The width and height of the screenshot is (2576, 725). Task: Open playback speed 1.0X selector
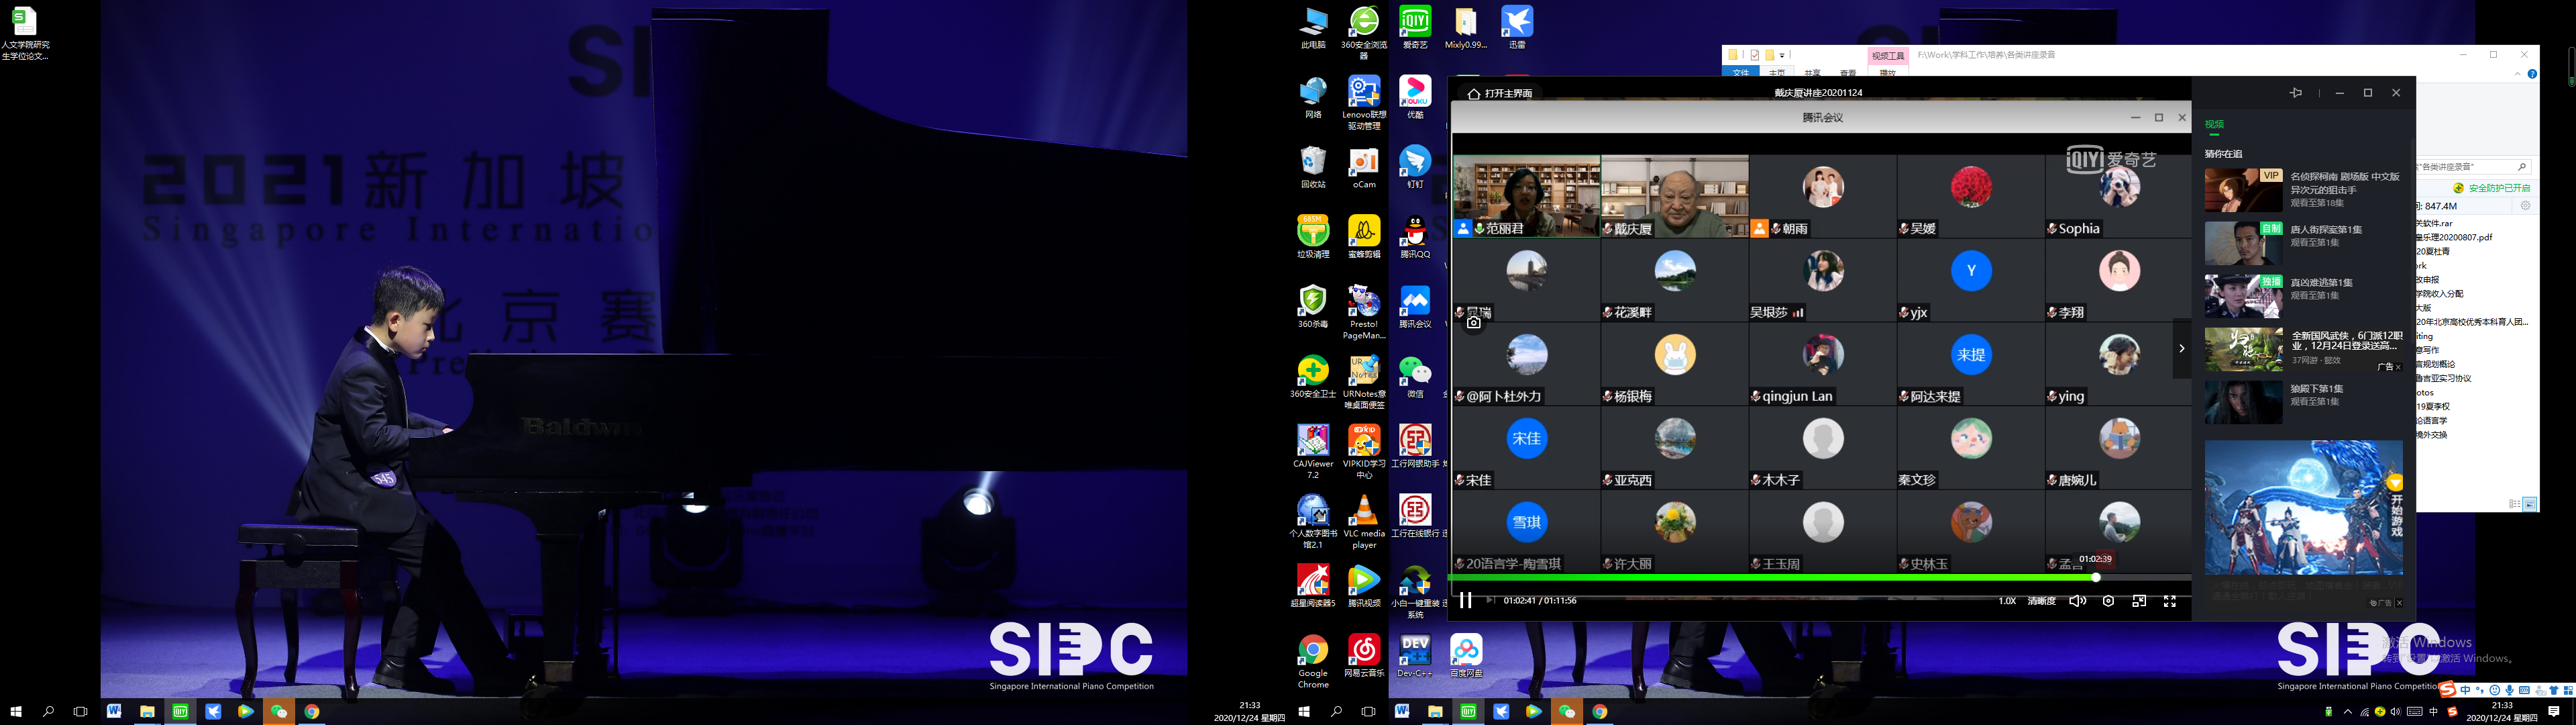tap(2007, 601)
